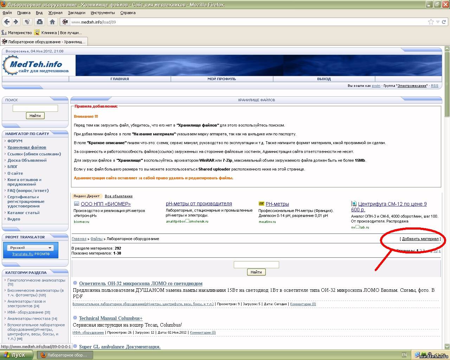This screenshot has height=360, width=450.
Task: Click the Forward arrow in the toolbar
Action: pyautogui.click(x=15, y=22)
